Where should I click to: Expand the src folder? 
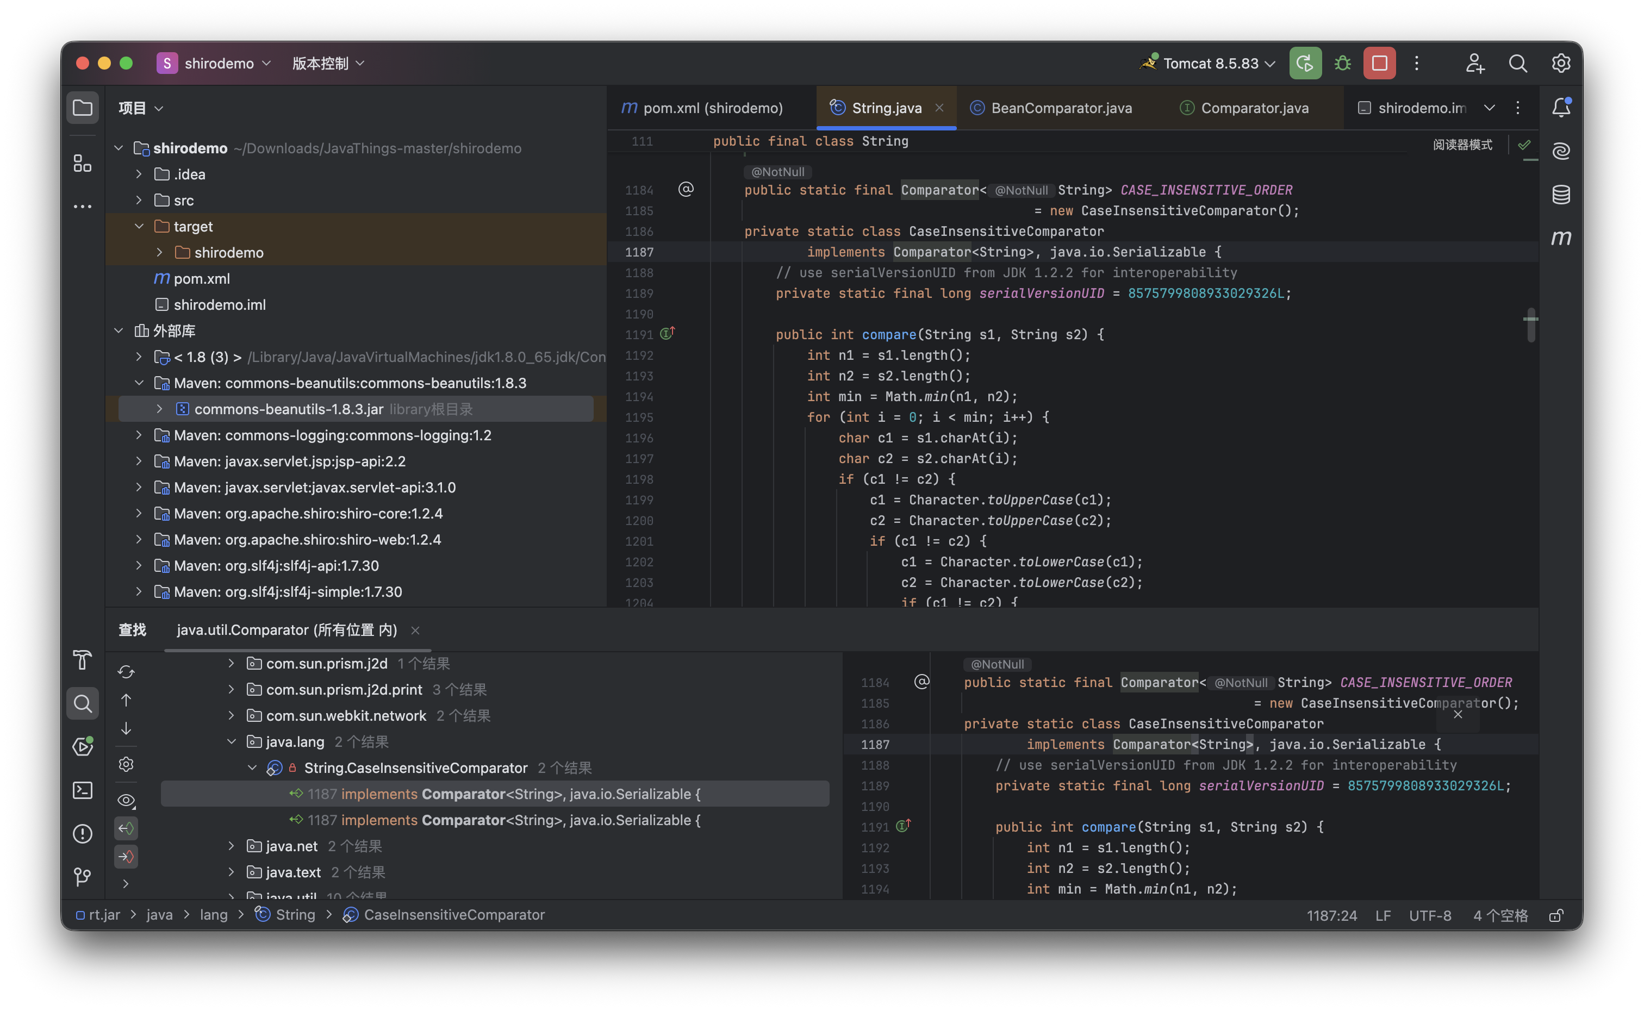tap(139, 200)
